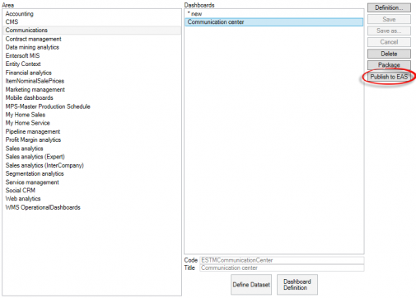
Task: Click the Save as... button
Action: click(x=389, y=31)
